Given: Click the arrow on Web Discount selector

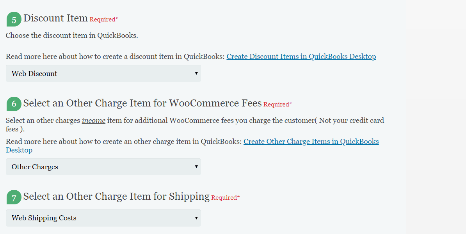Looking at the screenshot, I should click(196, 73).
